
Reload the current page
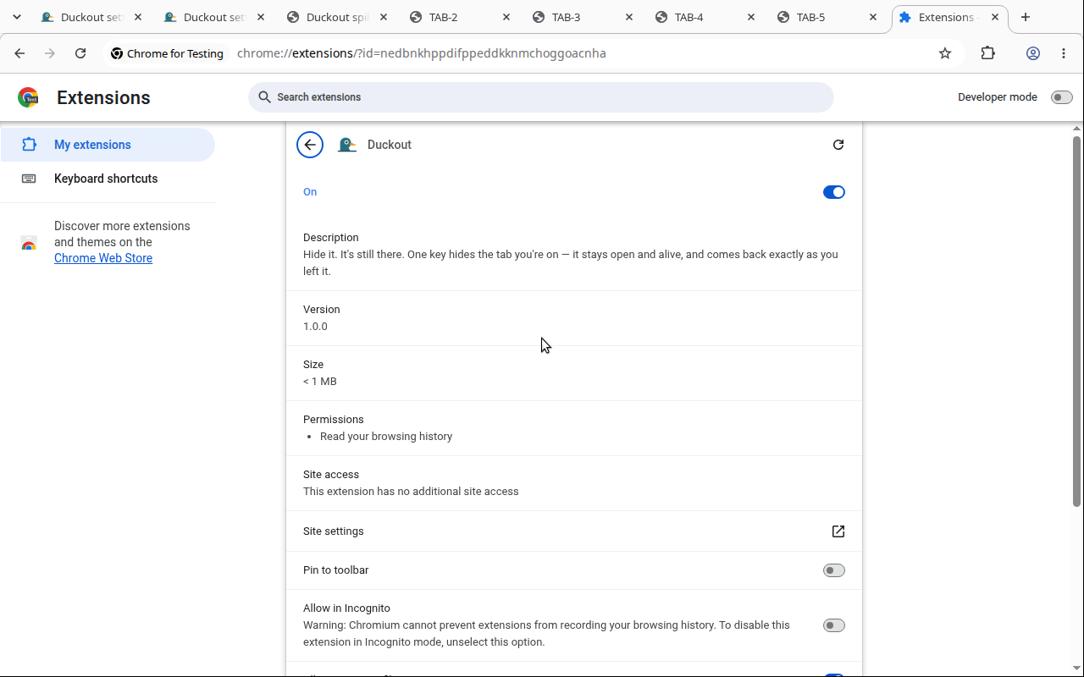[80, 53]
